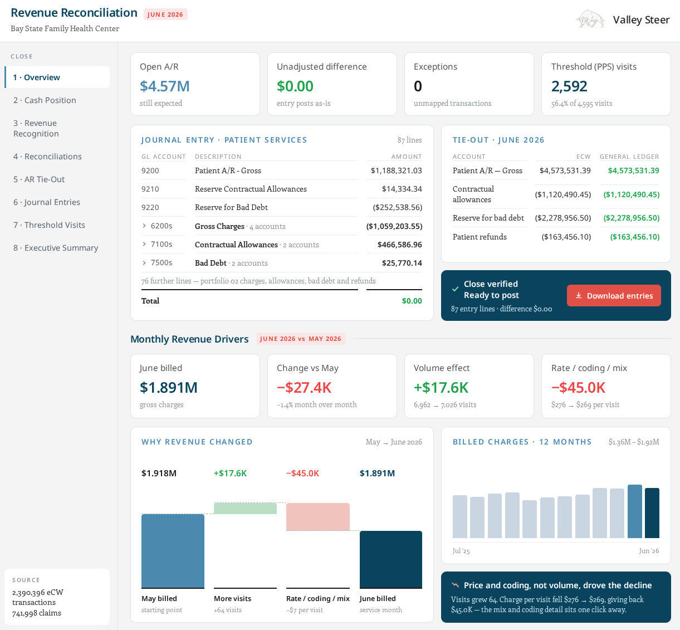Viewport: 680px width, 630px height.
Task: Click the downward trend icon in the insight banner
Action: [455, 585]
